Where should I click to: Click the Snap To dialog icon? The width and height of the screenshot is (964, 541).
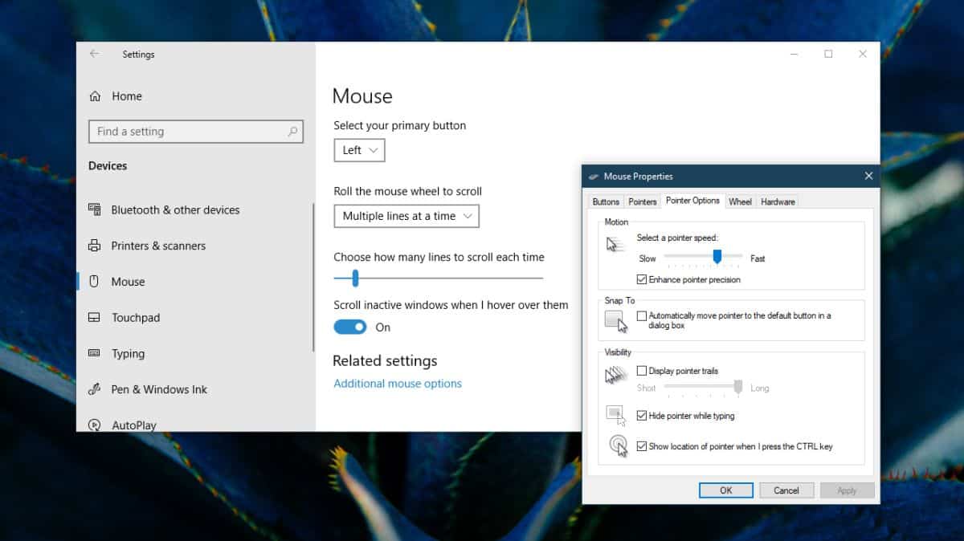click(x=616, y=321)
